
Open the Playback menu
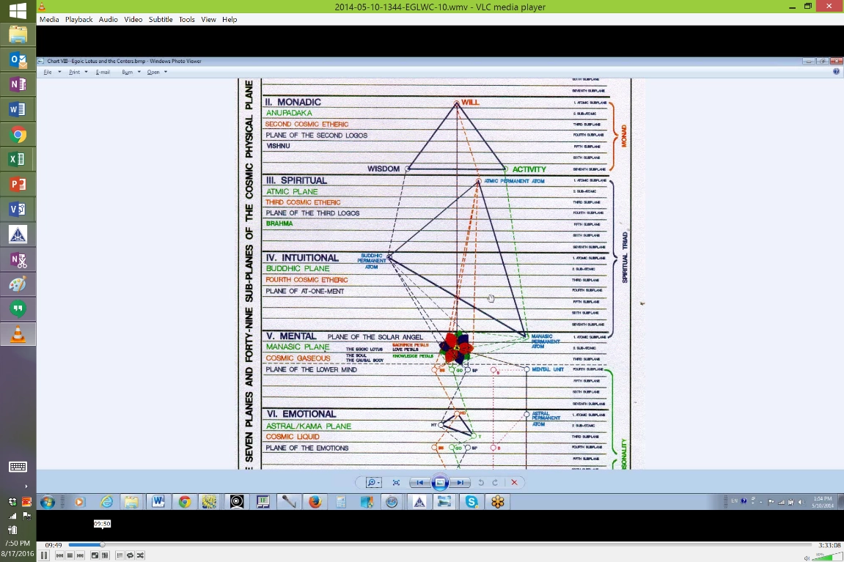coord(79,19)
